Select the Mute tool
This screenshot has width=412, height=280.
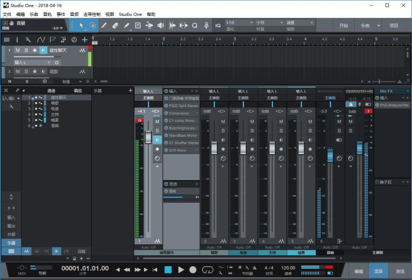(x=138, y=25)
